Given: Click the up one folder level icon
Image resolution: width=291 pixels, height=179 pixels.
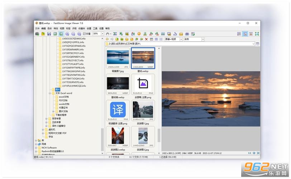Looking at the screenshot, I should 117,39.
